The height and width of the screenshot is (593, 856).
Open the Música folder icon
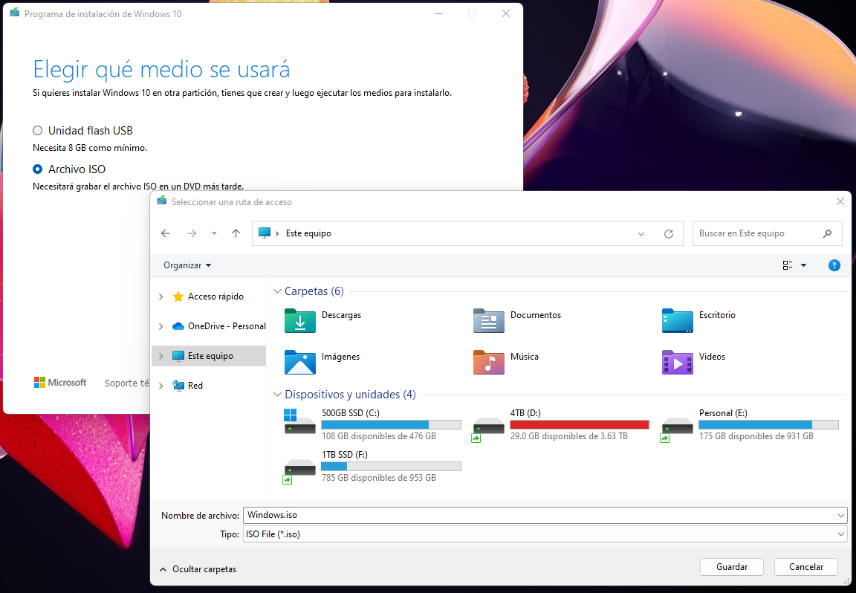pos(489,363)
